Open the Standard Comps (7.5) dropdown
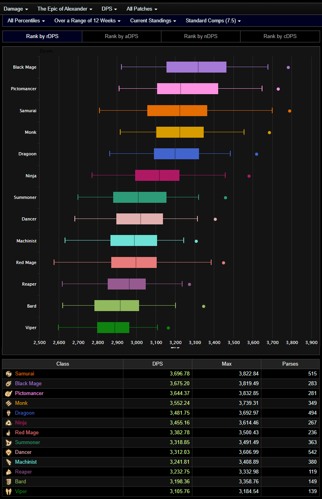Viewport: 322px width, 499px height. tap(213, 20)
